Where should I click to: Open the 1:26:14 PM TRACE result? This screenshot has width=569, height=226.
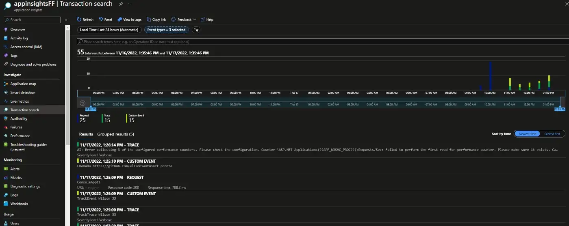(321, 150)
